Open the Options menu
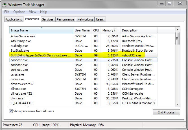Viewport: 188px width, 130px height. coord(19,12)
